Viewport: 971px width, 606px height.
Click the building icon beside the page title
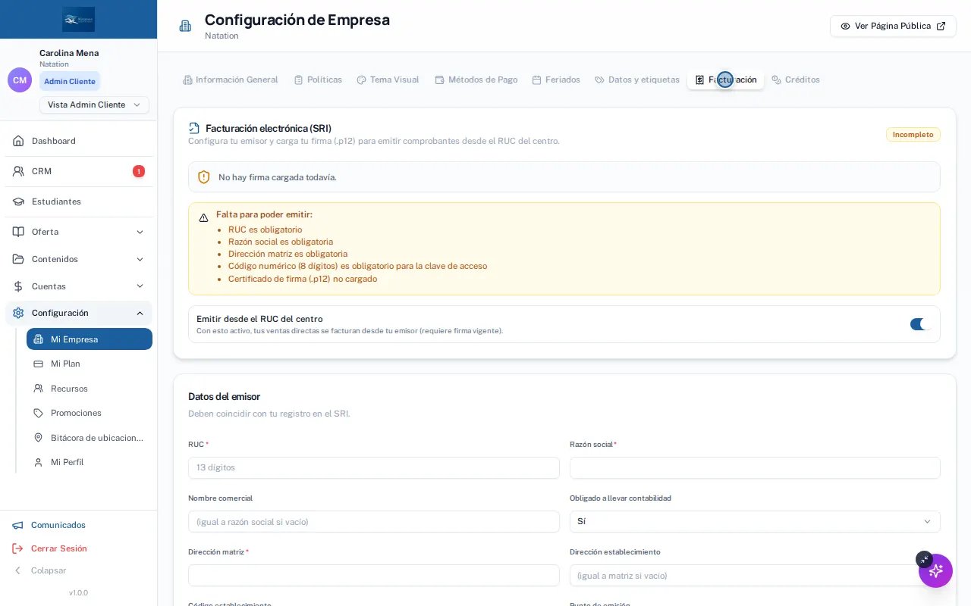(185, 26)
